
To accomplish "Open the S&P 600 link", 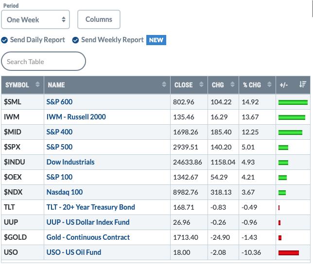I will pyautogui.click(x=59, y=102).
